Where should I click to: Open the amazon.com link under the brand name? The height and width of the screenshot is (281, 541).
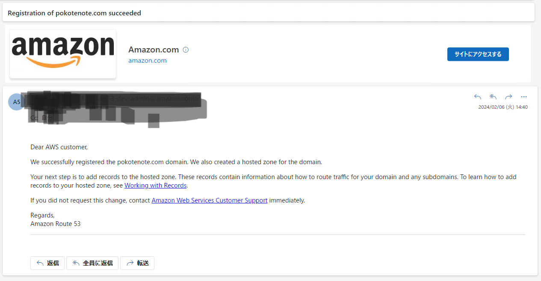click(x=148, y=61)
